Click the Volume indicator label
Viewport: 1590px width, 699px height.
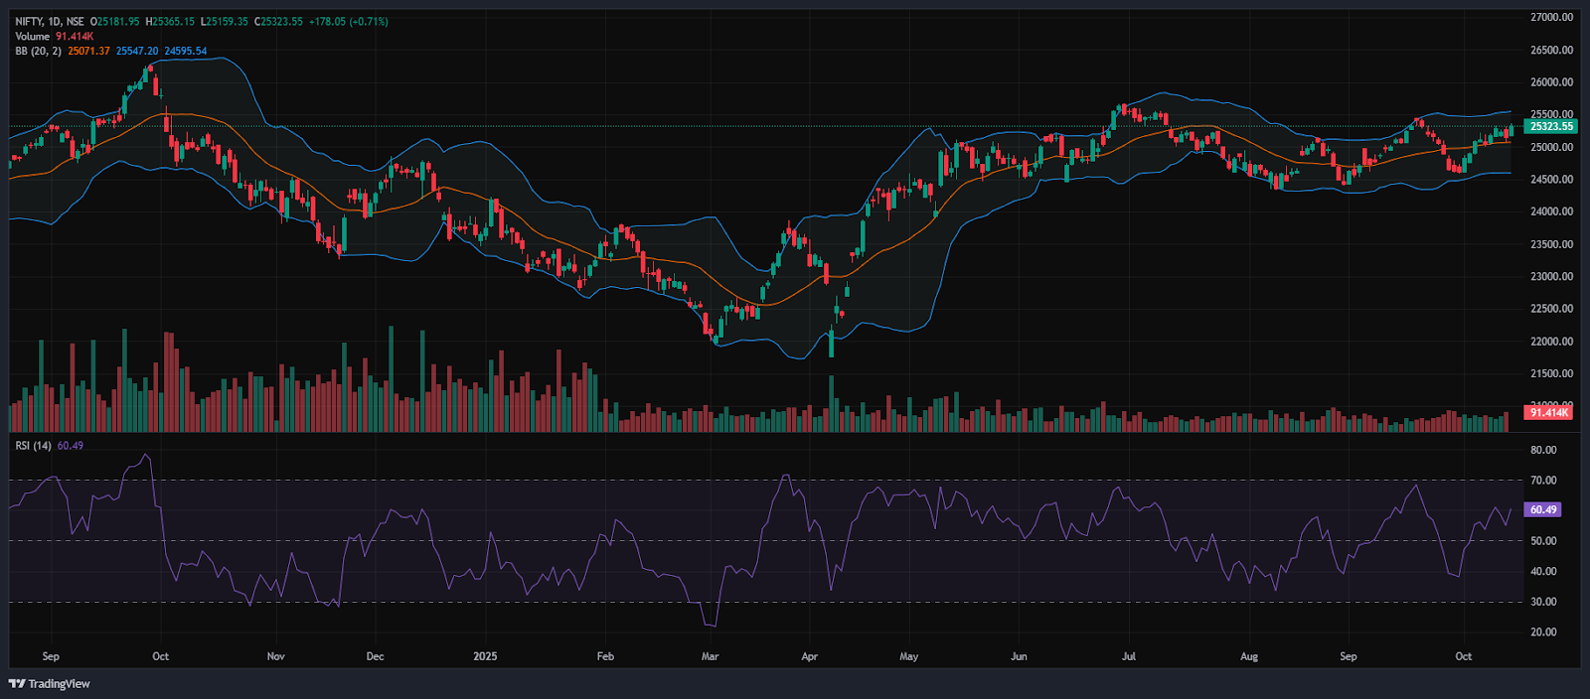32,36
